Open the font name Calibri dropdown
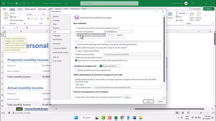This screenshot has height=121, width=216. coord(42,14)
